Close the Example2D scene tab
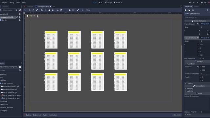This screenshot has width=210, height=118. tap(51, 7)
